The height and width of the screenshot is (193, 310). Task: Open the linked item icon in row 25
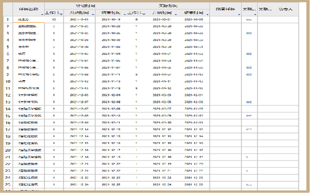[x=249, y=185]
